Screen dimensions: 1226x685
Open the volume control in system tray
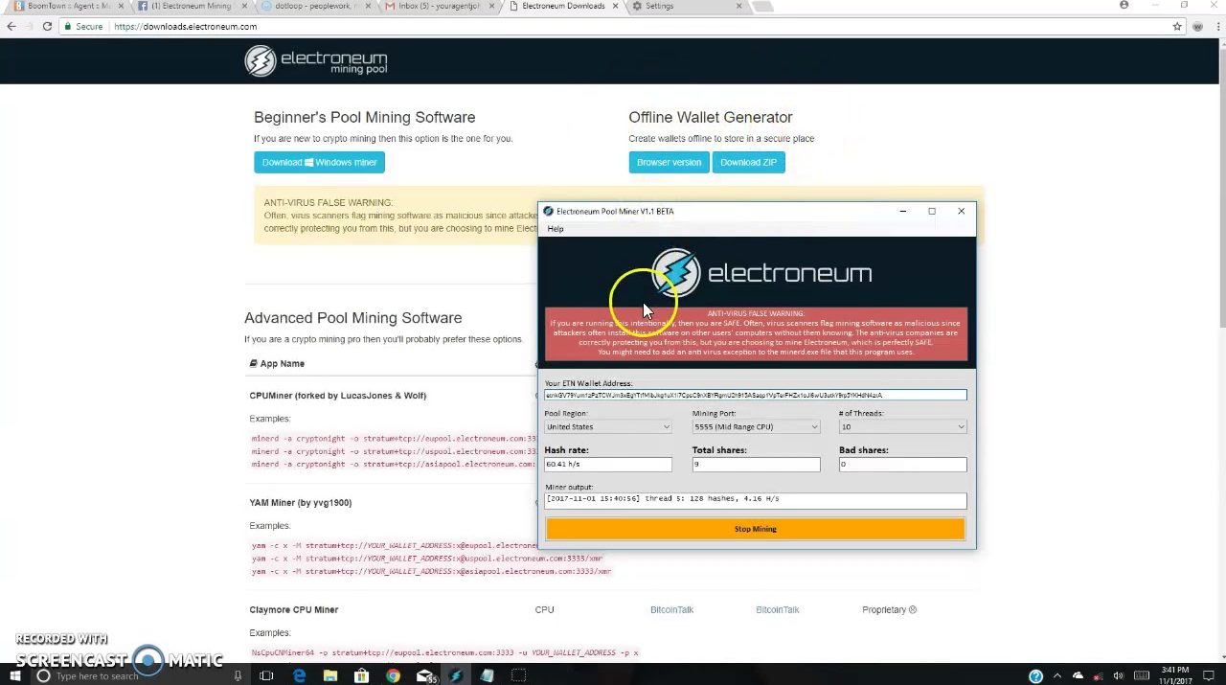(x=1118, y=676)
